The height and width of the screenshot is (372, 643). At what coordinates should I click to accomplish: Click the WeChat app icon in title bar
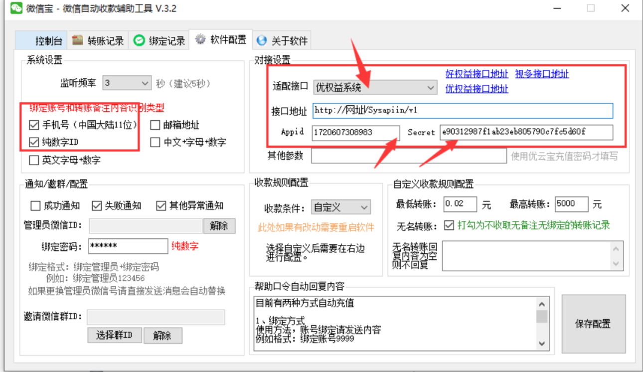pos(16,8)
